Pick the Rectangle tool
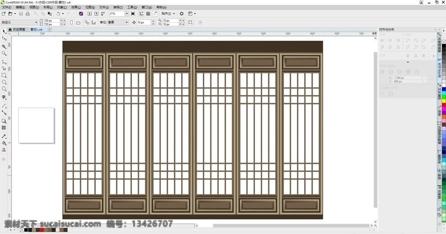The width and height of the screenshot is (446, 234). 3,75
